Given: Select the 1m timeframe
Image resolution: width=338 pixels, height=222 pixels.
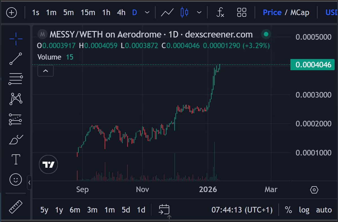Looking at the screenshot, I should click(x=51, y=13).
